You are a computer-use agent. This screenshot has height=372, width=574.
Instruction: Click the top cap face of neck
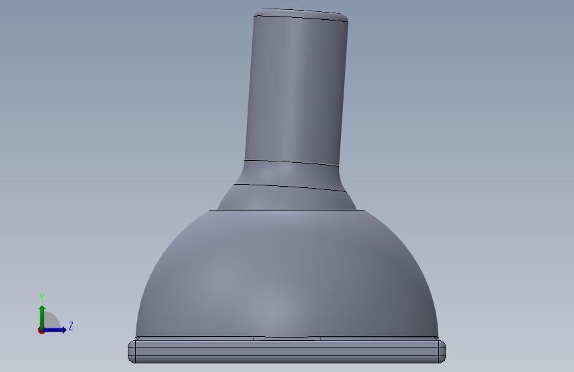pos(301,15)
